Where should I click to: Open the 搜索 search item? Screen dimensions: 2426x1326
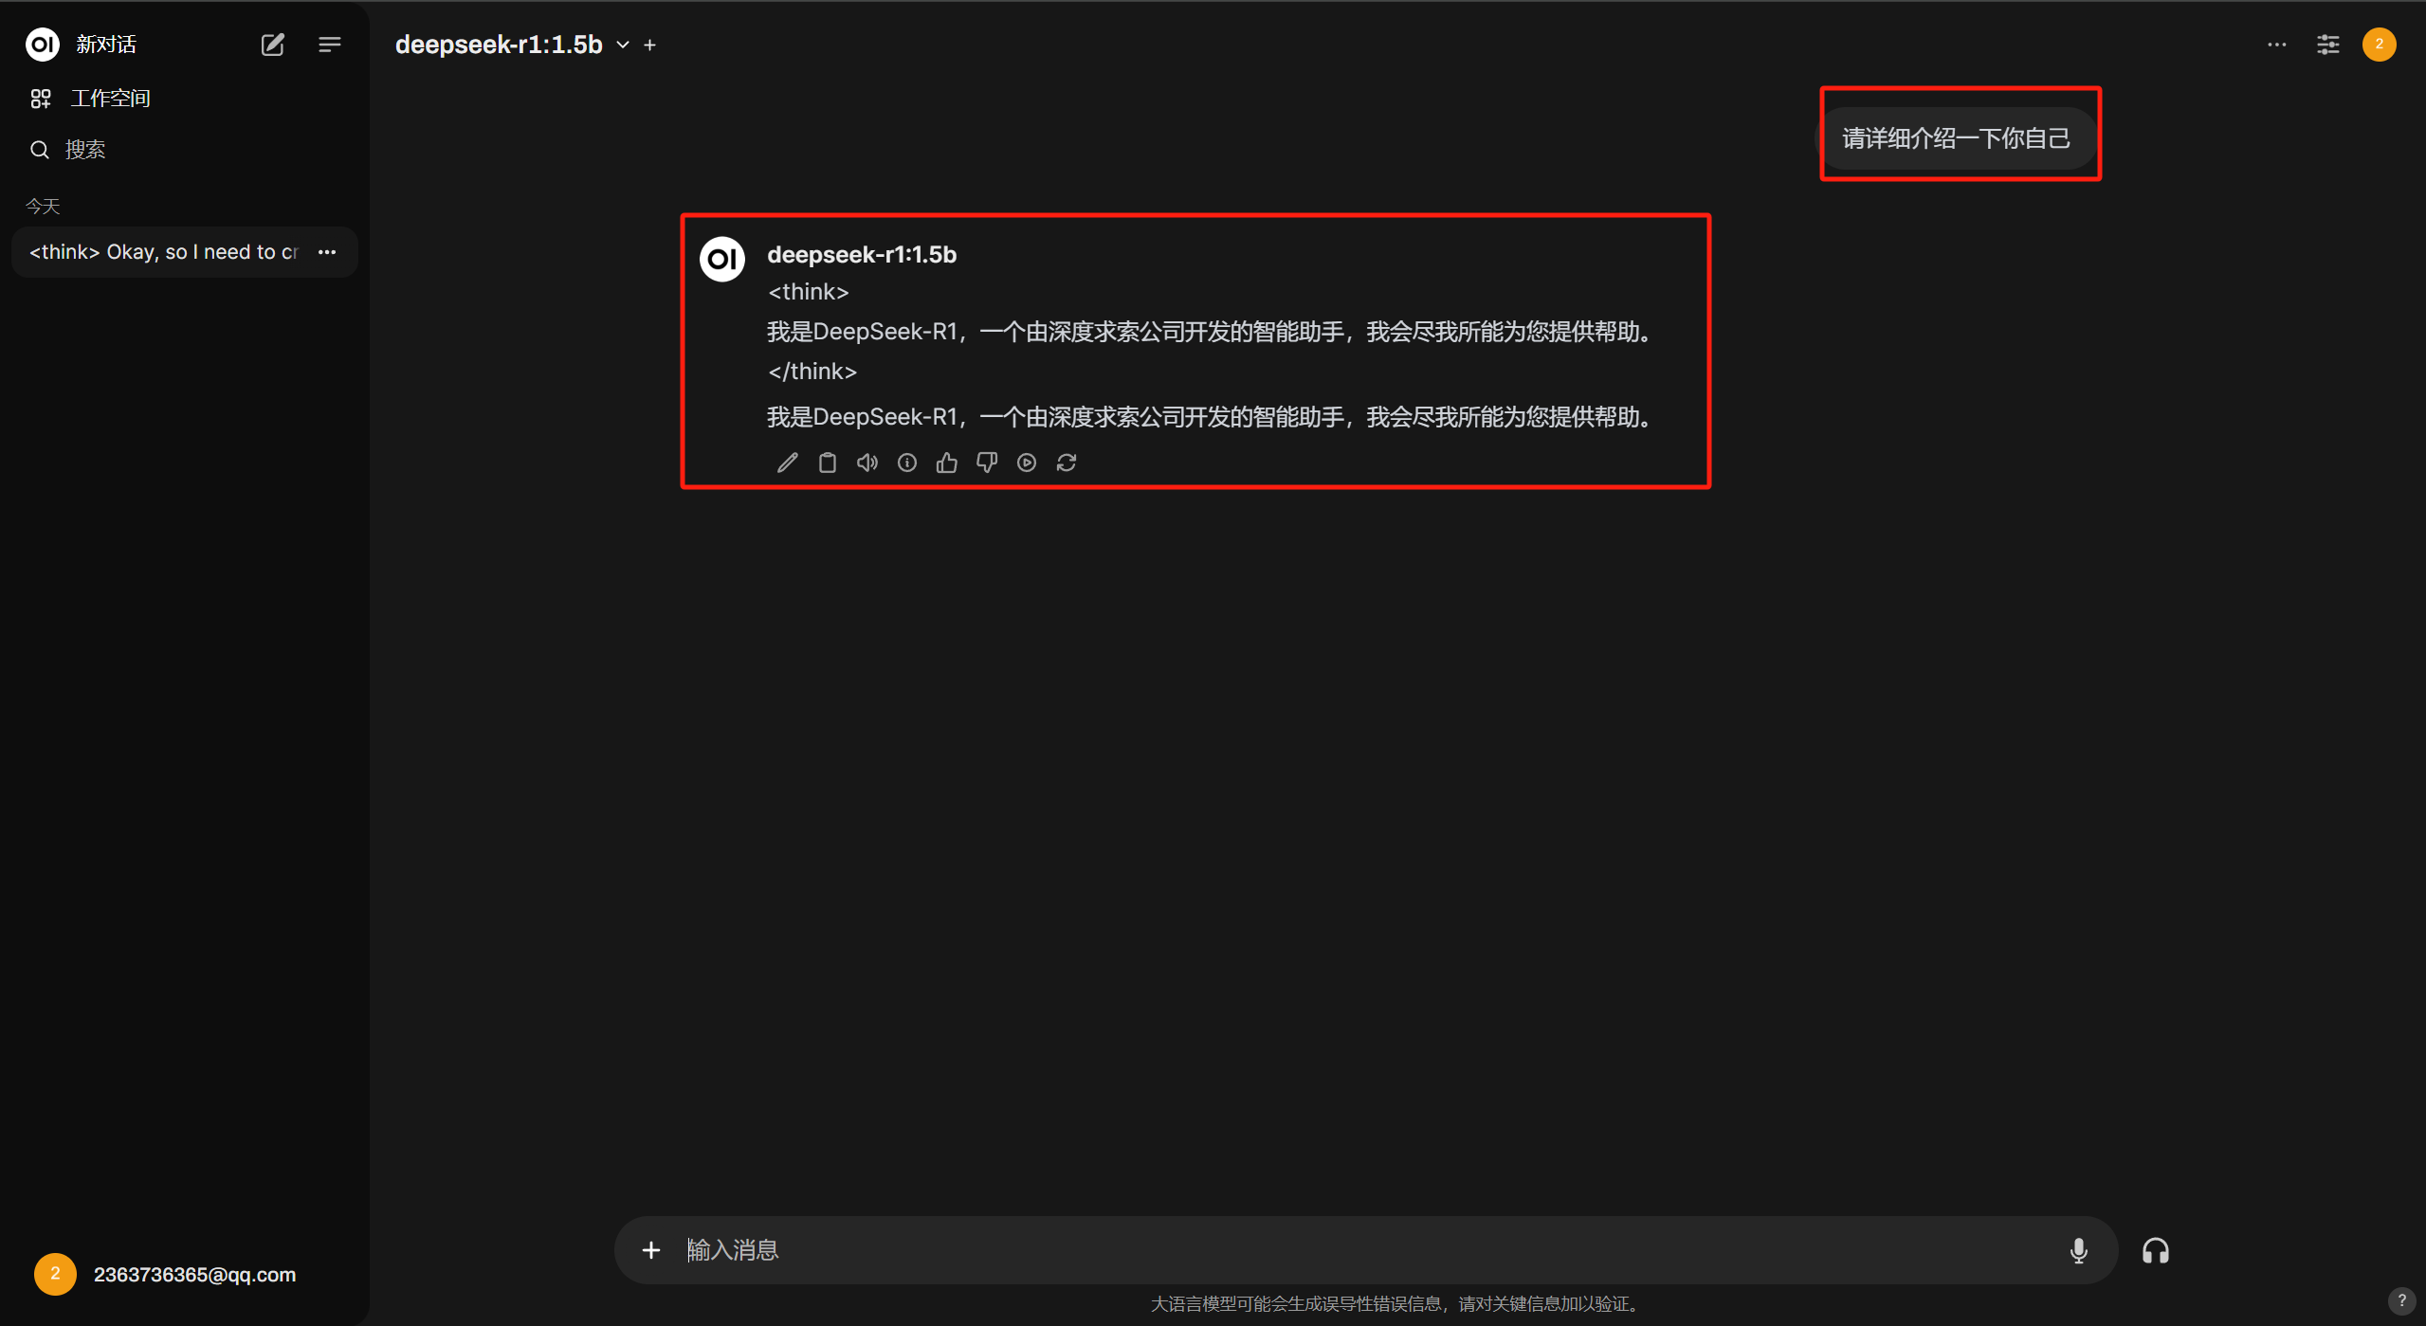[x=85, y=150]
